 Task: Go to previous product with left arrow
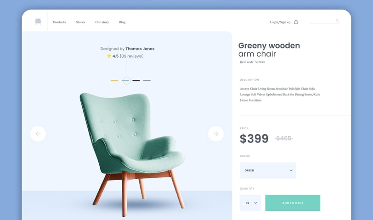coord(38,134)
